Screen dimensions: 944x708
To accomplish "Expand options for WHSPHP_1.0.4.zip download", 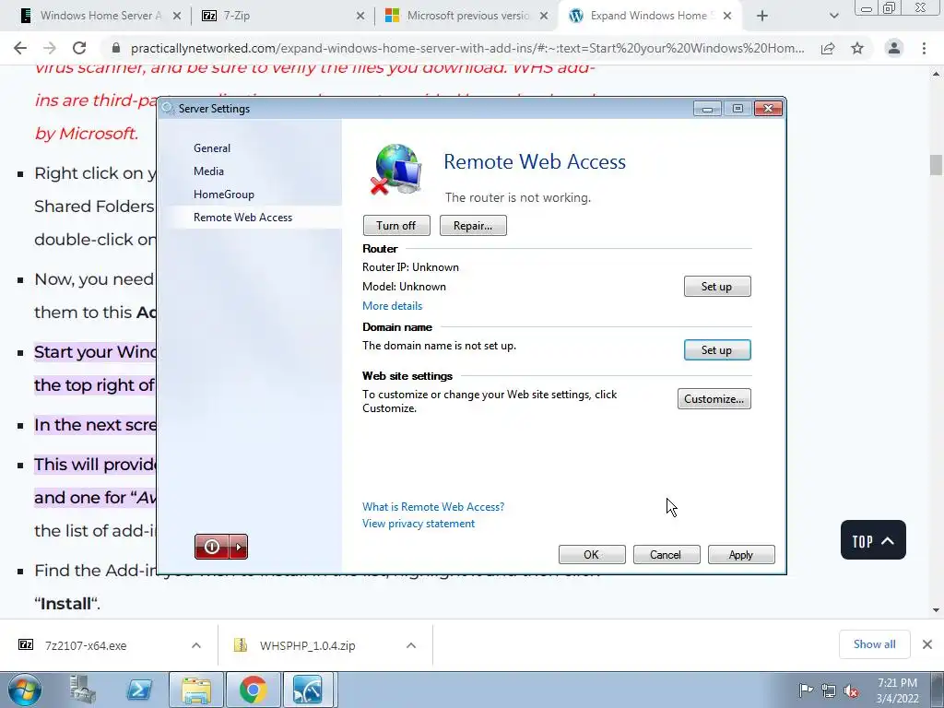I will point(411,645).
